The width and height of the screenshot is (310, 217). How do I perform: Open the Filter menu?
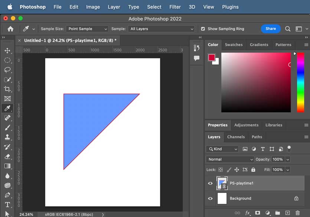[175, 7]
